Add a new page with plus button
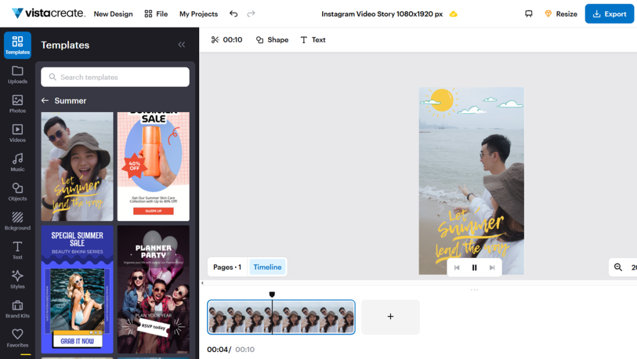Image resolution: width=637 pixels, height=359 pixels. click(391, 317)
